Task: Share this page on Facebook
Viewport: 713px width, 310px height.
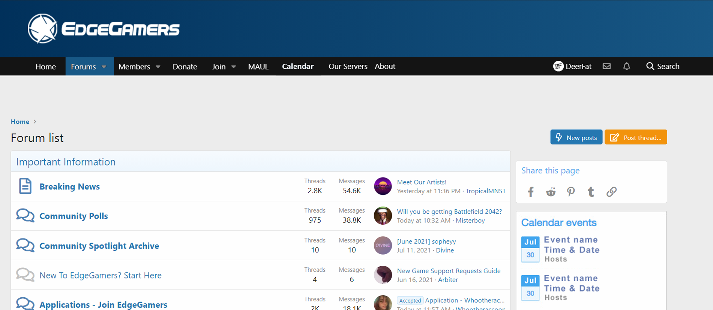Action: [x=531, y=192]
